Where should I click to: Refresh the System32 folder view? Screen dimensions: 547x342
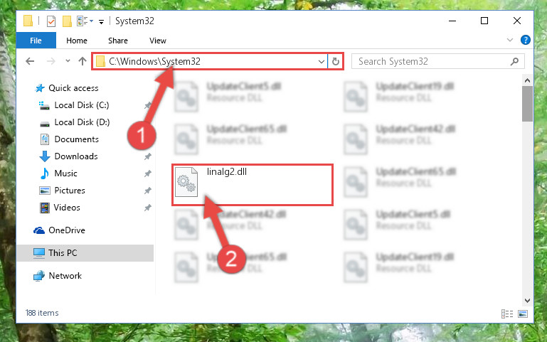pos(336,61)
